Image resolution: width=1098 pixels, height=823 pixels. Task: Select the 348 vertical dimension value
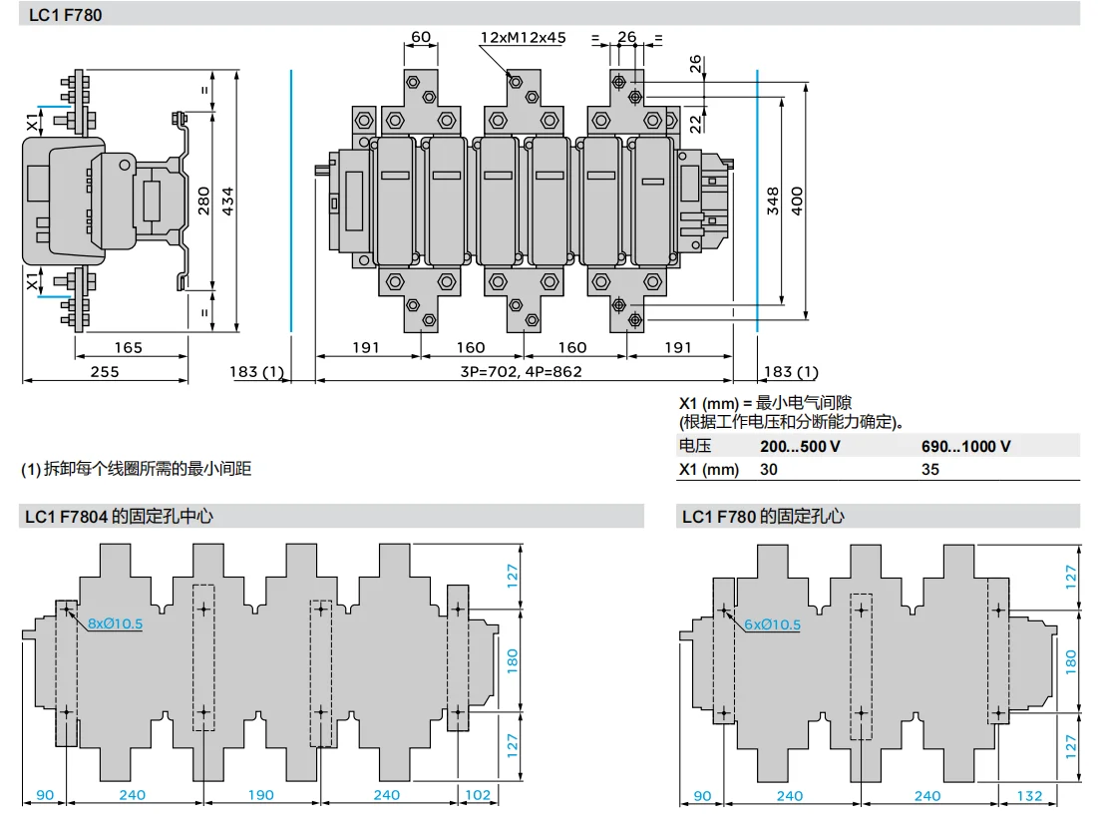(x=774, y=201)
